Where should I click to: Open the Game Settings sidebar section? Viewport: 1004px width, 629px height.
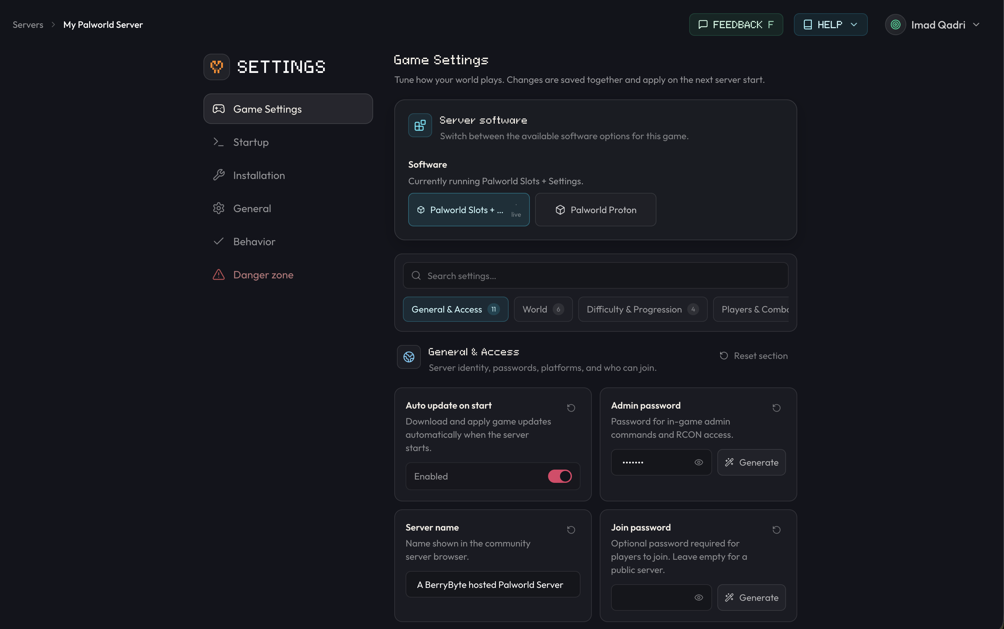click(x=288, y=109)
